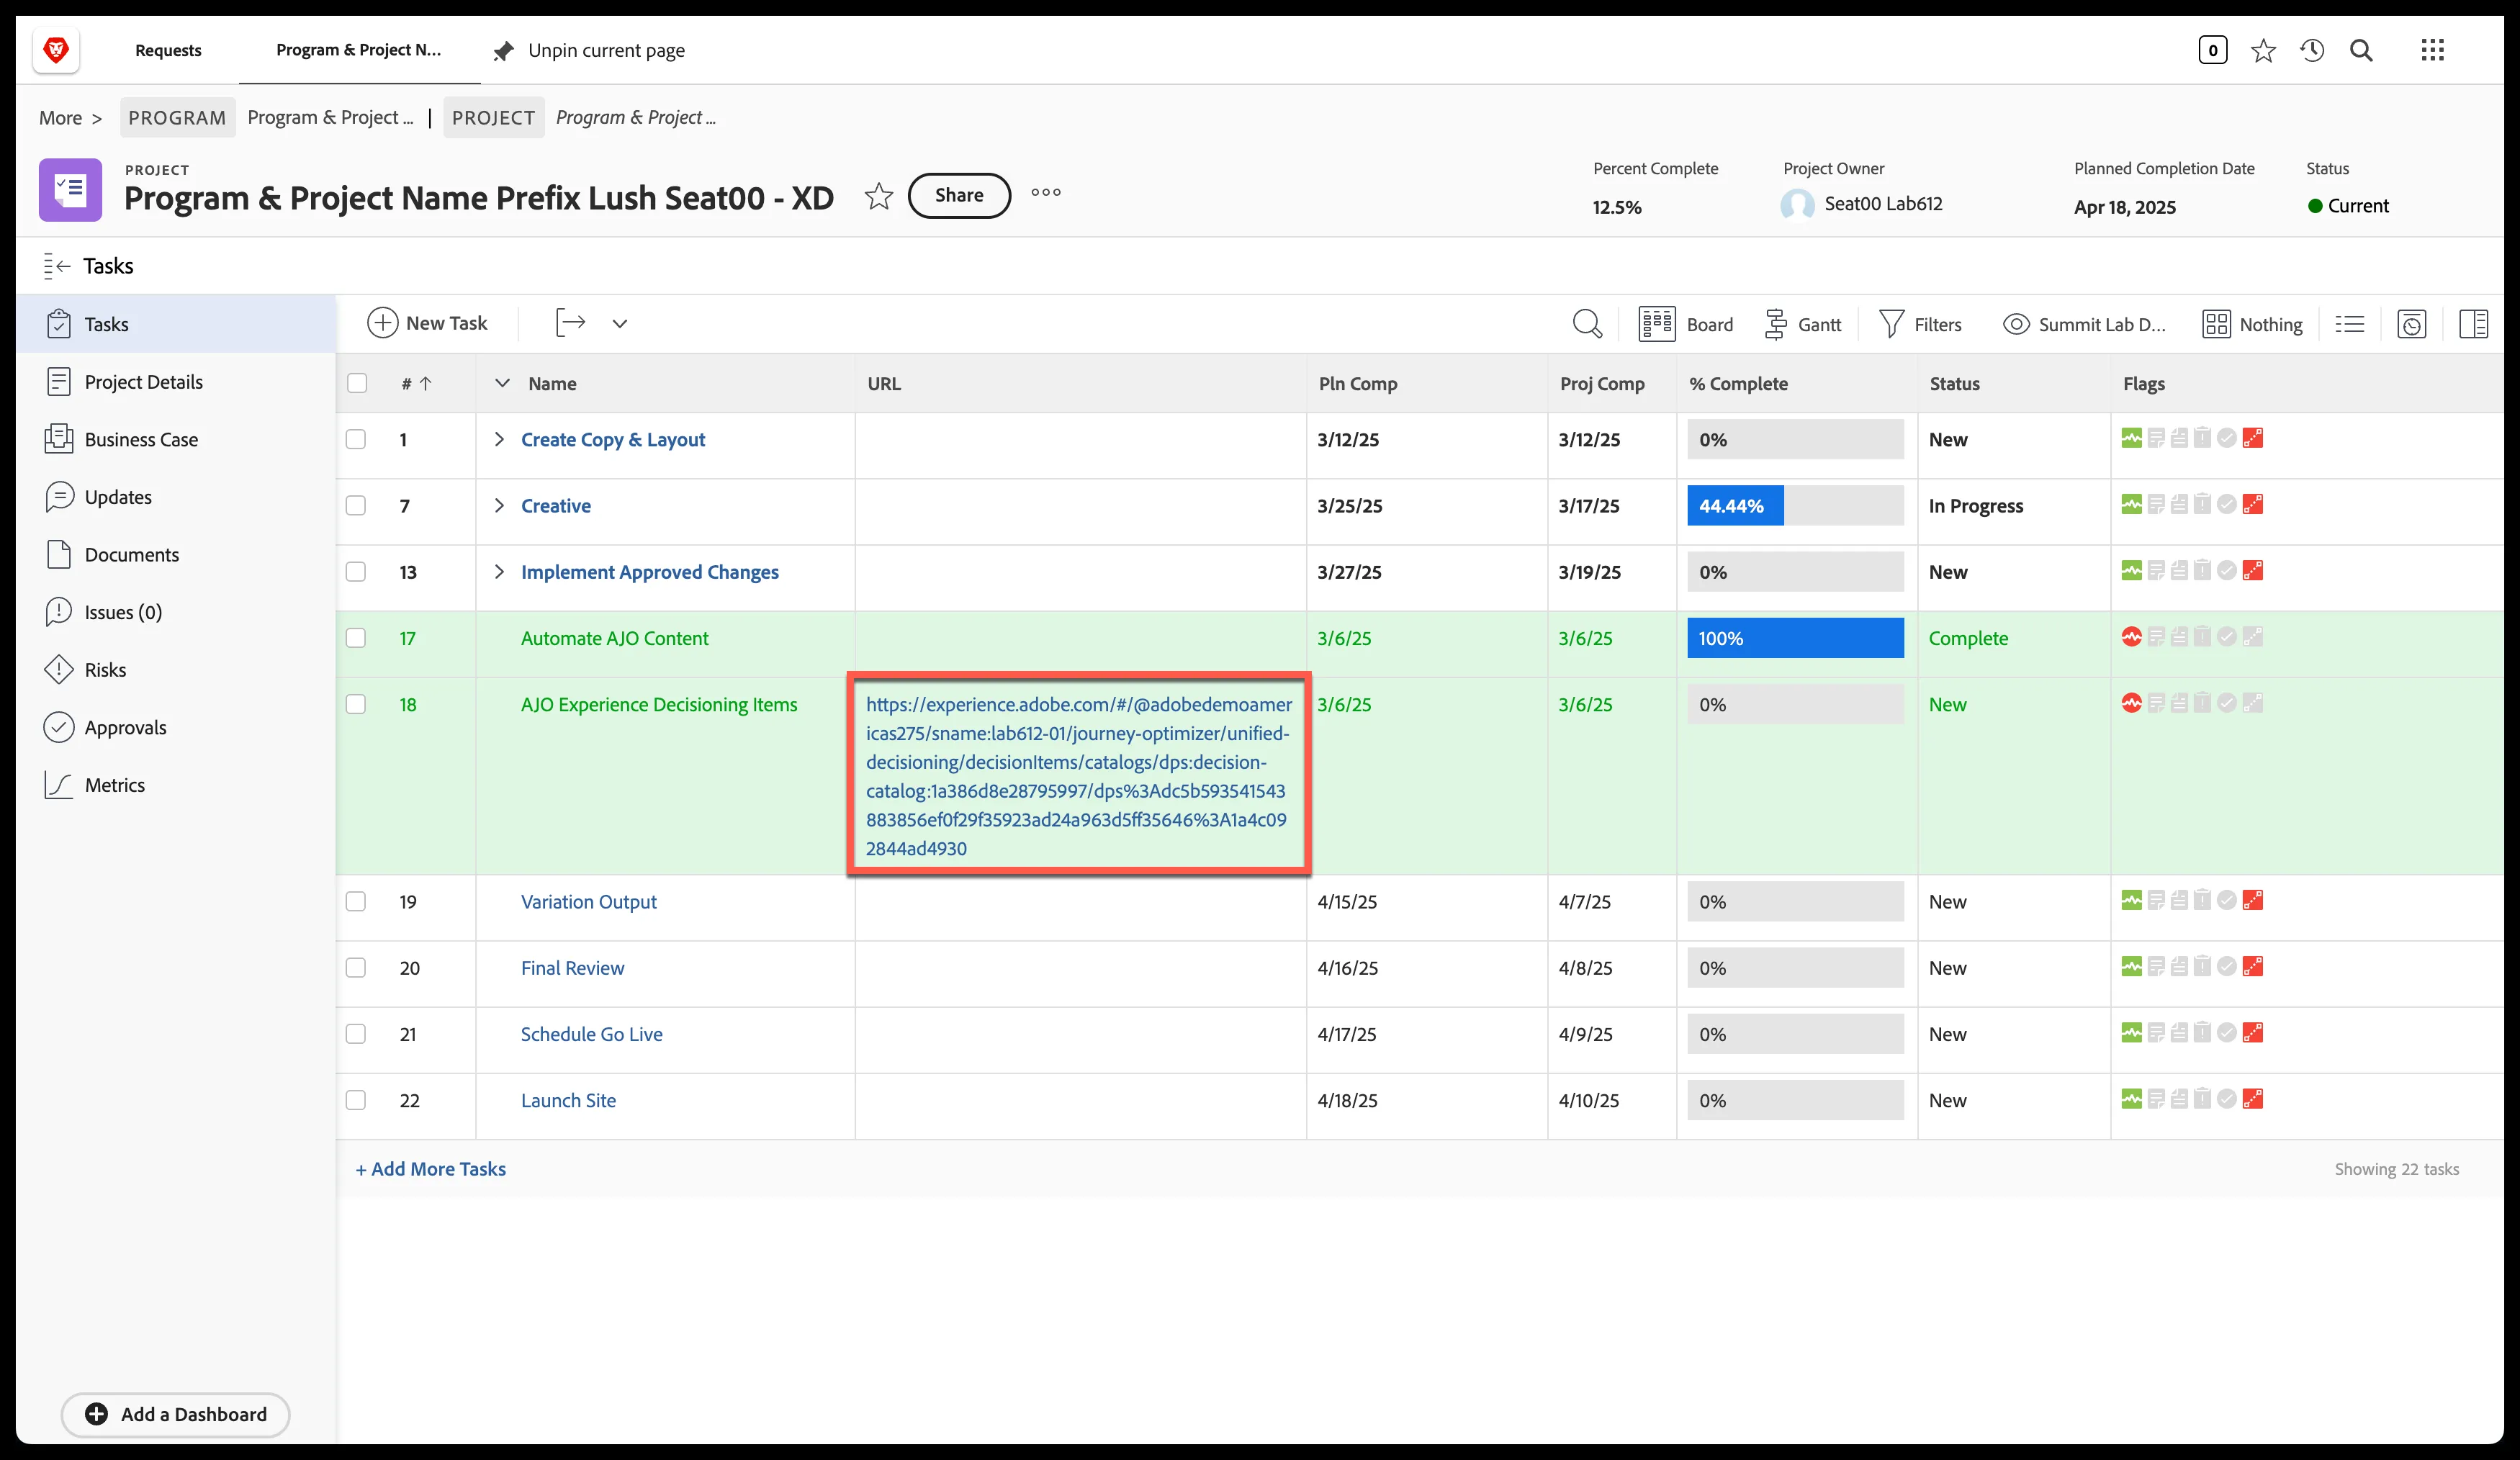Image resolution: width=2520 pixels, height=1460 pixels.
Task: Click the New Task button
Action: 427,323
